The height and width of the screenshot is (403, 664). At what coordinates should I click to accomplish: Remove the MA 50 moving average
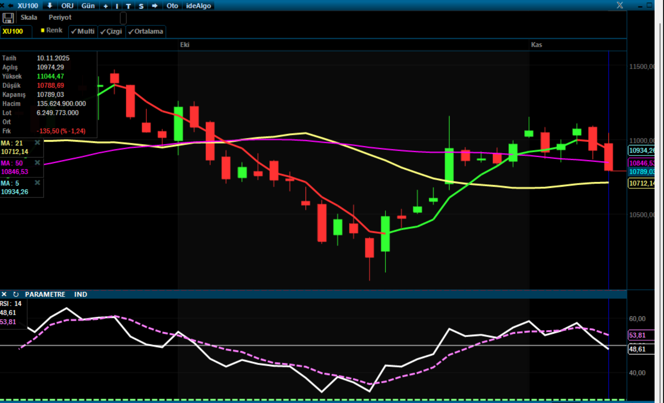click(37, 162)
